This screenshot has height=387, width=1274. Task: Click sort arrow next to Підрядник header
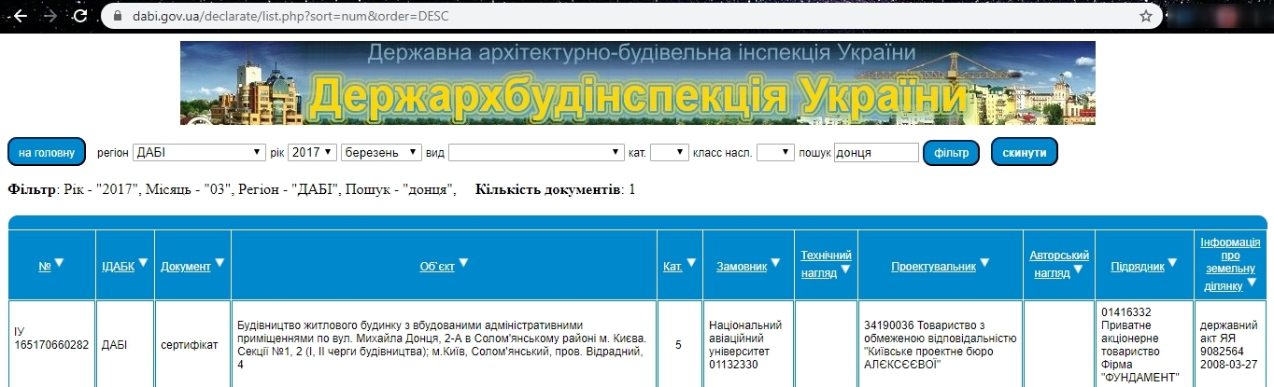point(1173,264)
